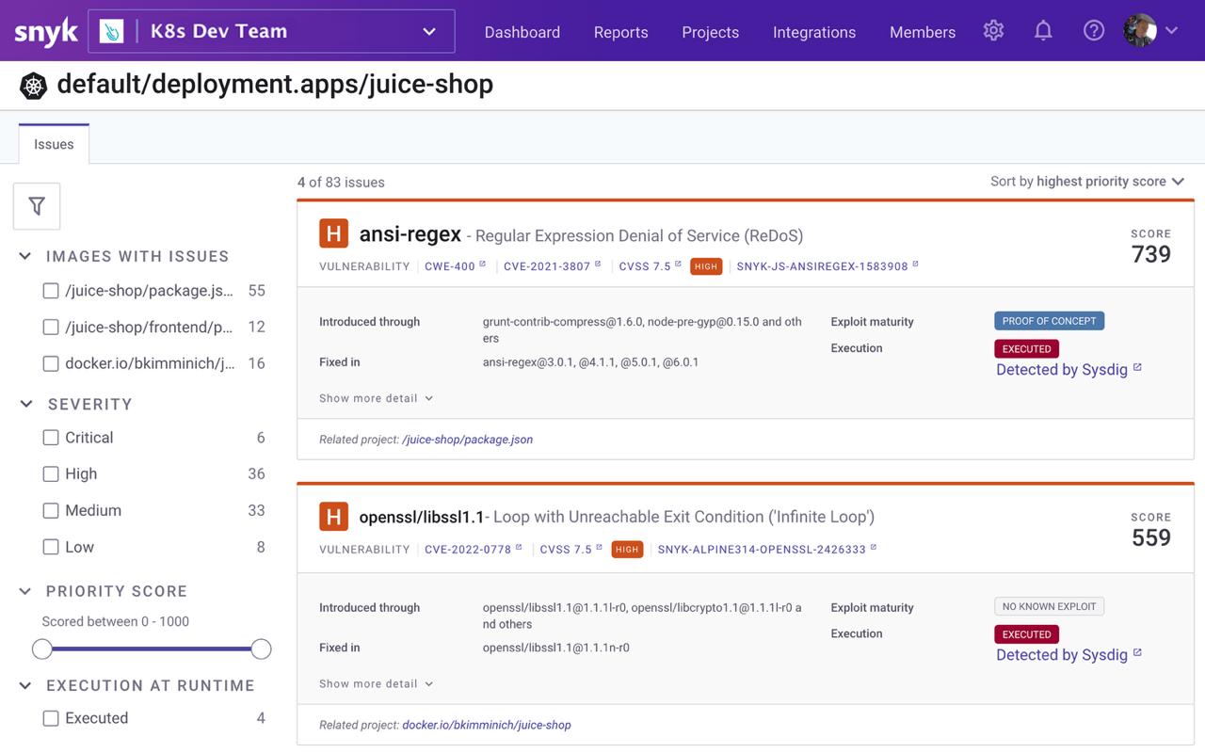Collapse the Severity filter section
The image size is (1205, 753).
pyautogui.click(x=25, y=404)
